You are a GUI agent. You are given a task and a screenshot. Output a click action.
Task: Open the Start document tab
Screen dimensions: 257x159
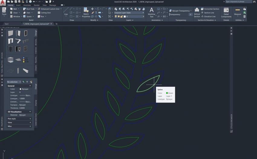click(x=7, y=24)
